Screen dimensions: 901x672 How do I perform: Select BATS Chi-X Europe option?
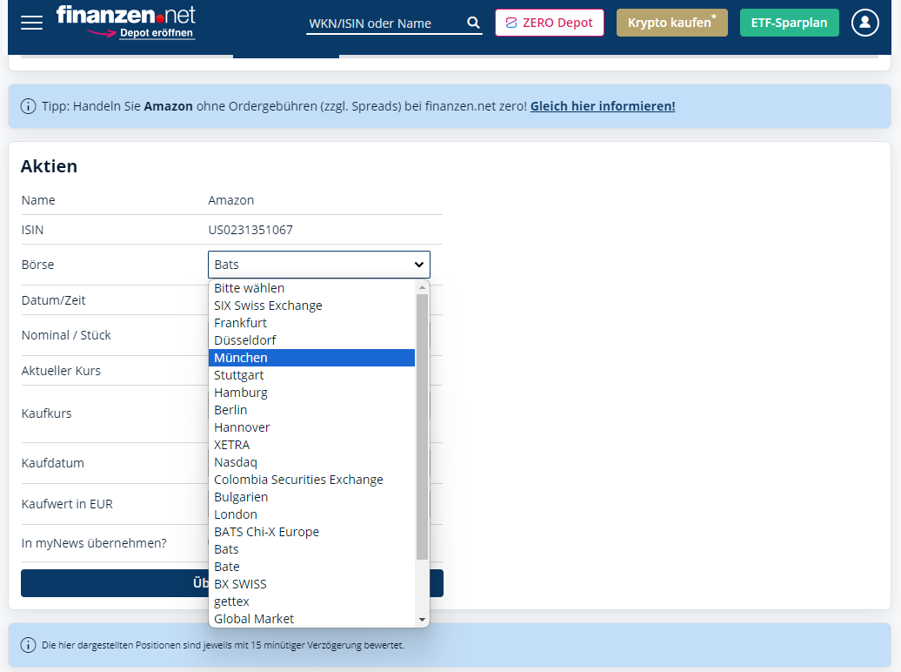(311, 532)
